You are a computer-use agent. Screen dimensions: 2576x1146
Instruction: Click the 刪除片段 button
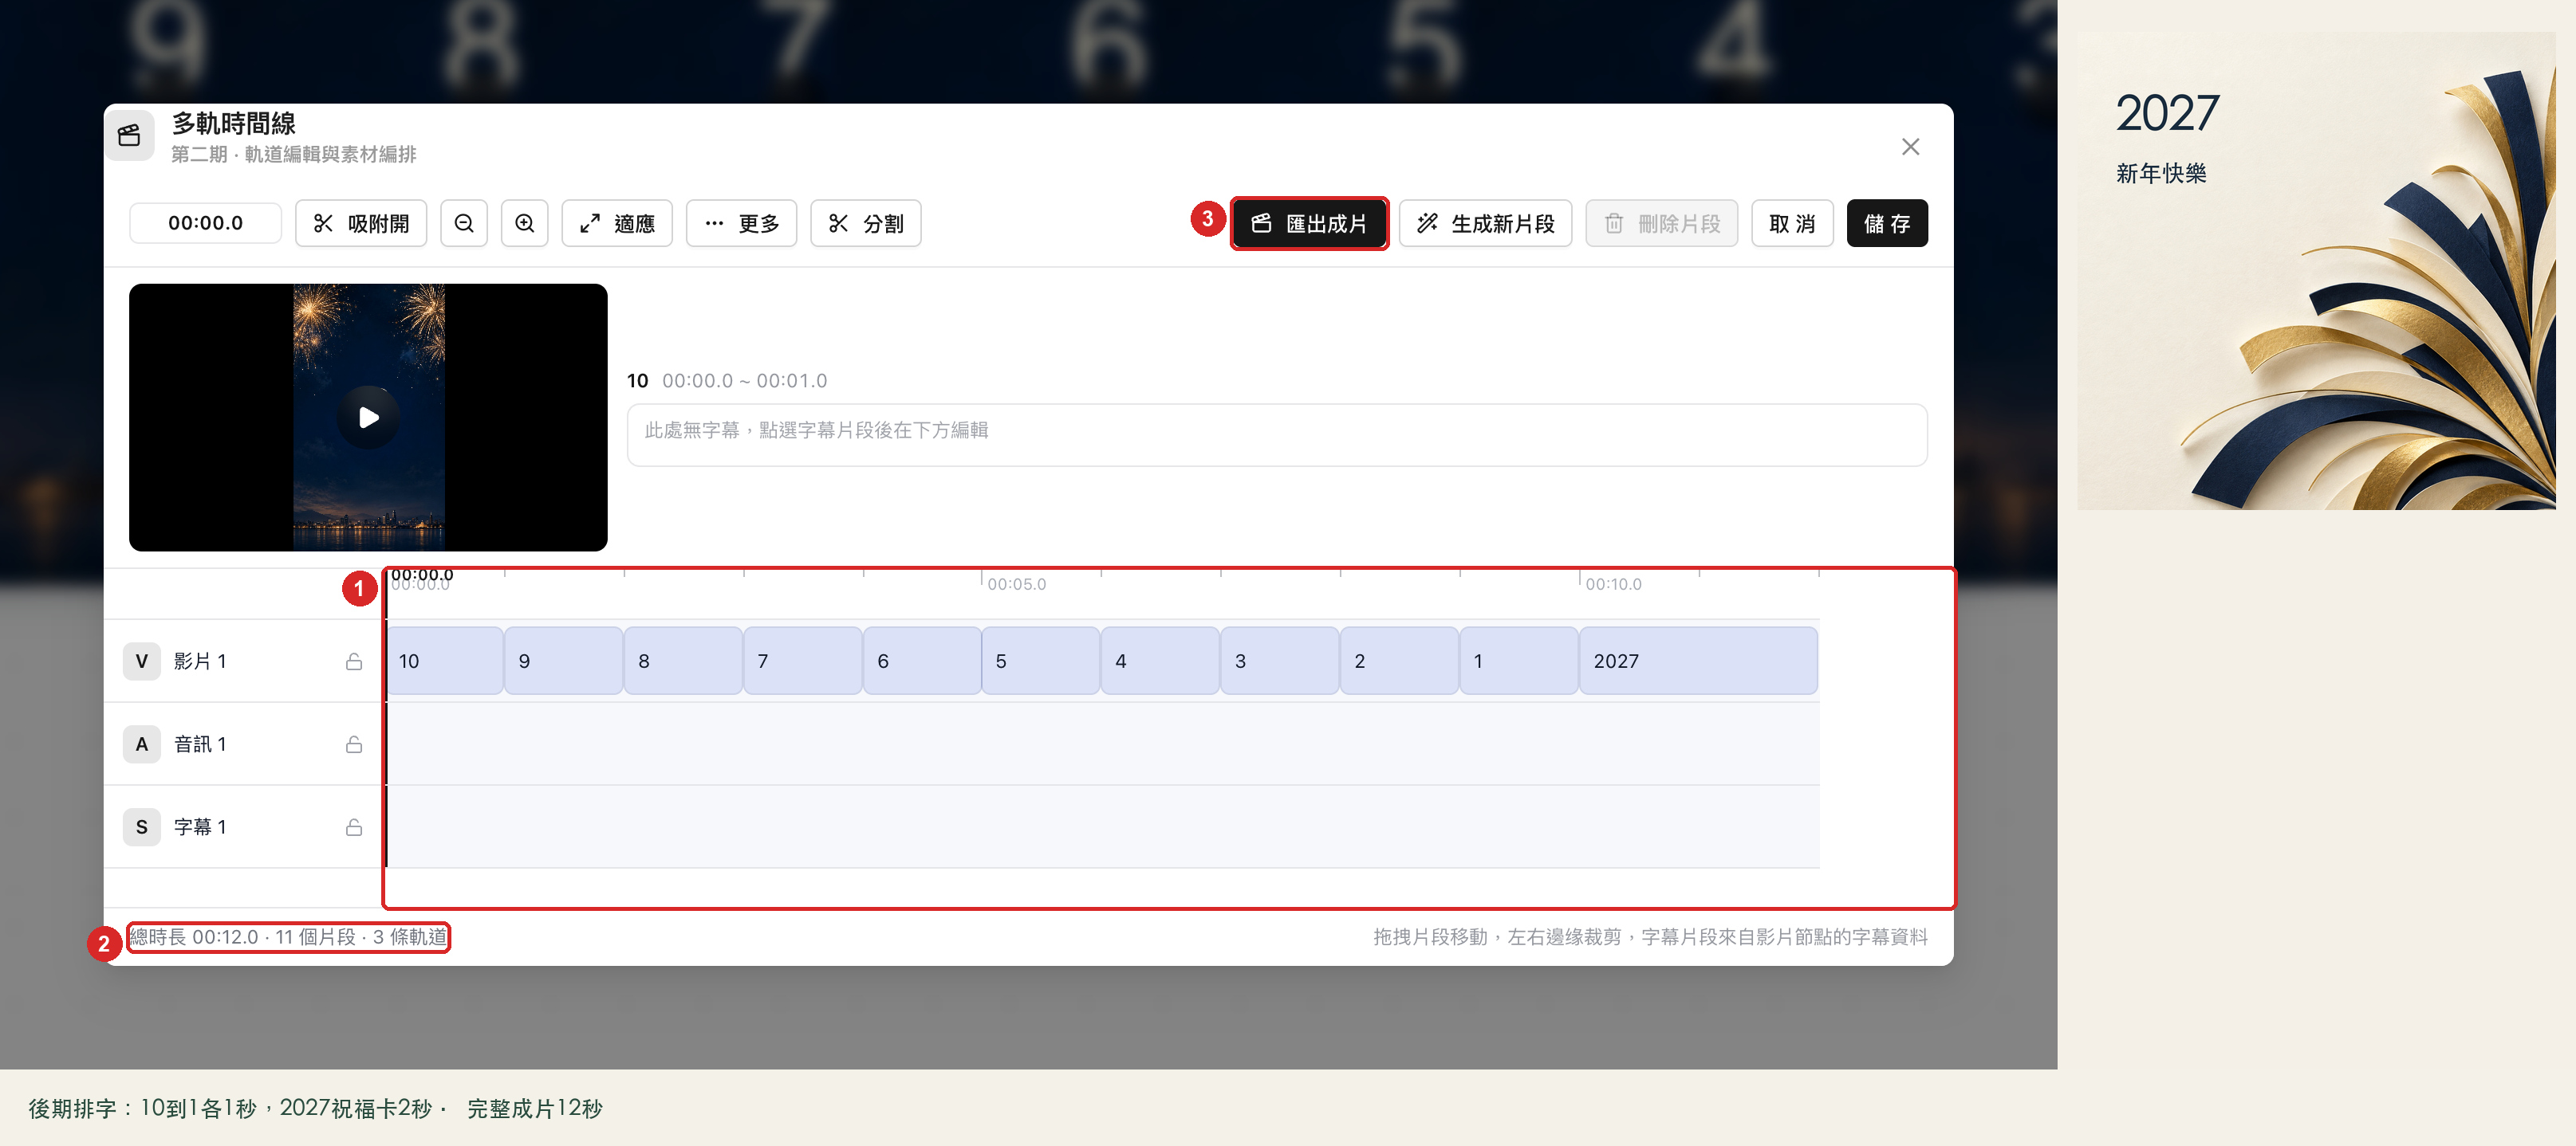1661,223
